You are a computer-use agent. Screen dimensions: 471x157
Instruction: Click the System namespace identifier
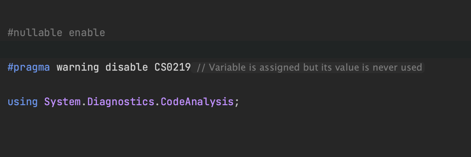(x=62, y=102)
